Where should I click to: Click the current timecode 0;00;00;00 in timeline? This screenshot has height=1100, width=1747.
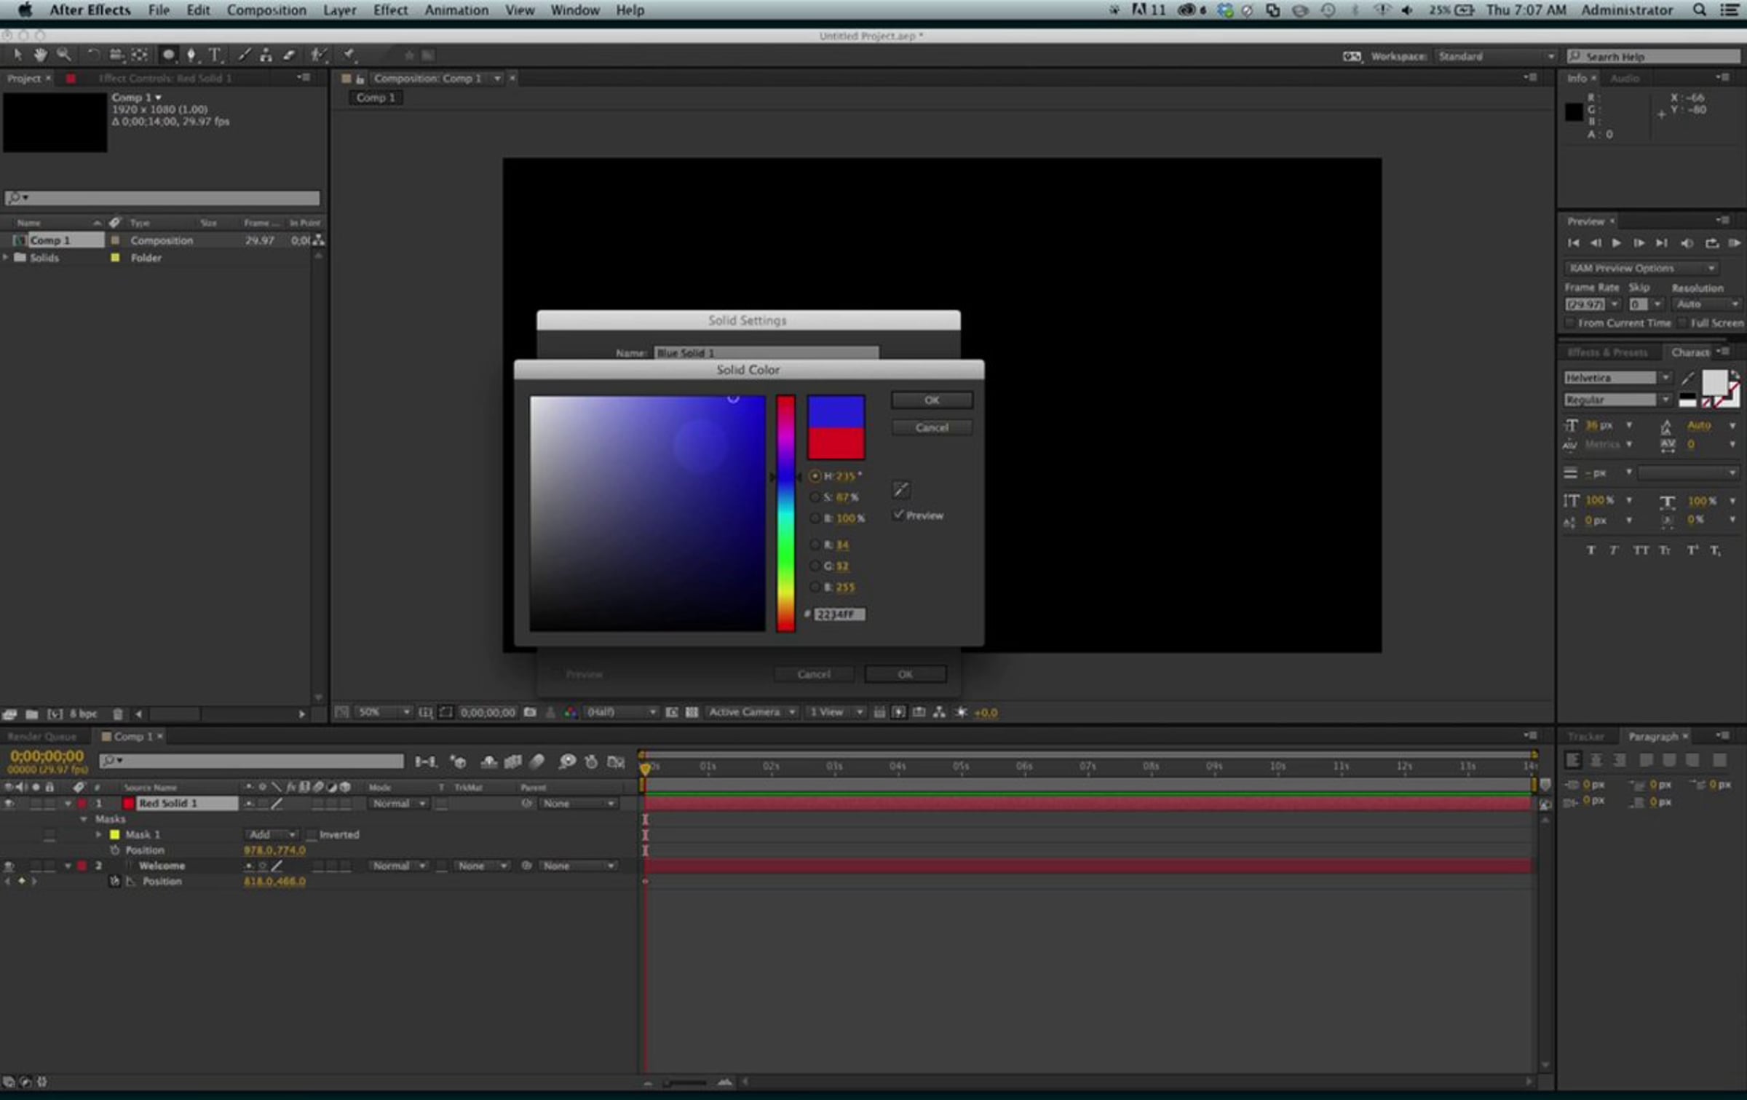point(47,756)
